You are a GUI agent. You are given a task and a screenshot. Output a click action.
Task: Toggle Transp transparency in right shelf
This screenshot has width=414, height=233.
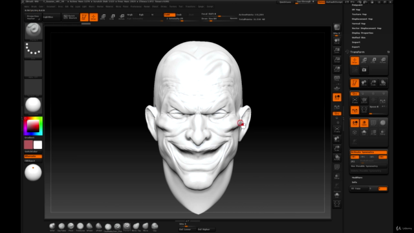point(337,177)
